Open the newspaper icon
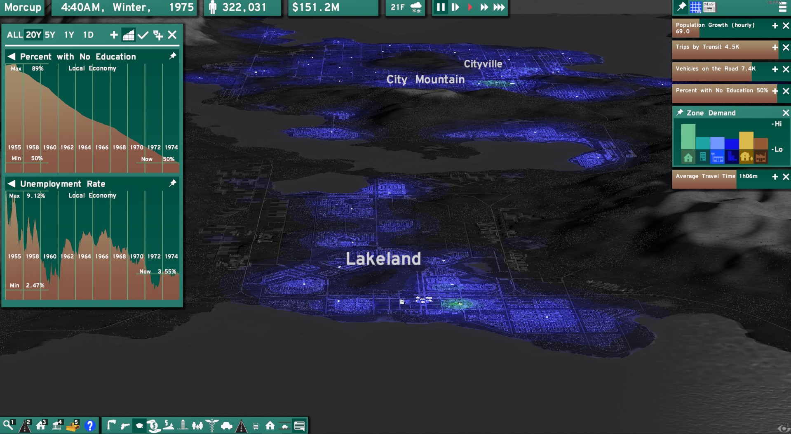This screenshot has height=434, width=791. [x=709, y=7]
